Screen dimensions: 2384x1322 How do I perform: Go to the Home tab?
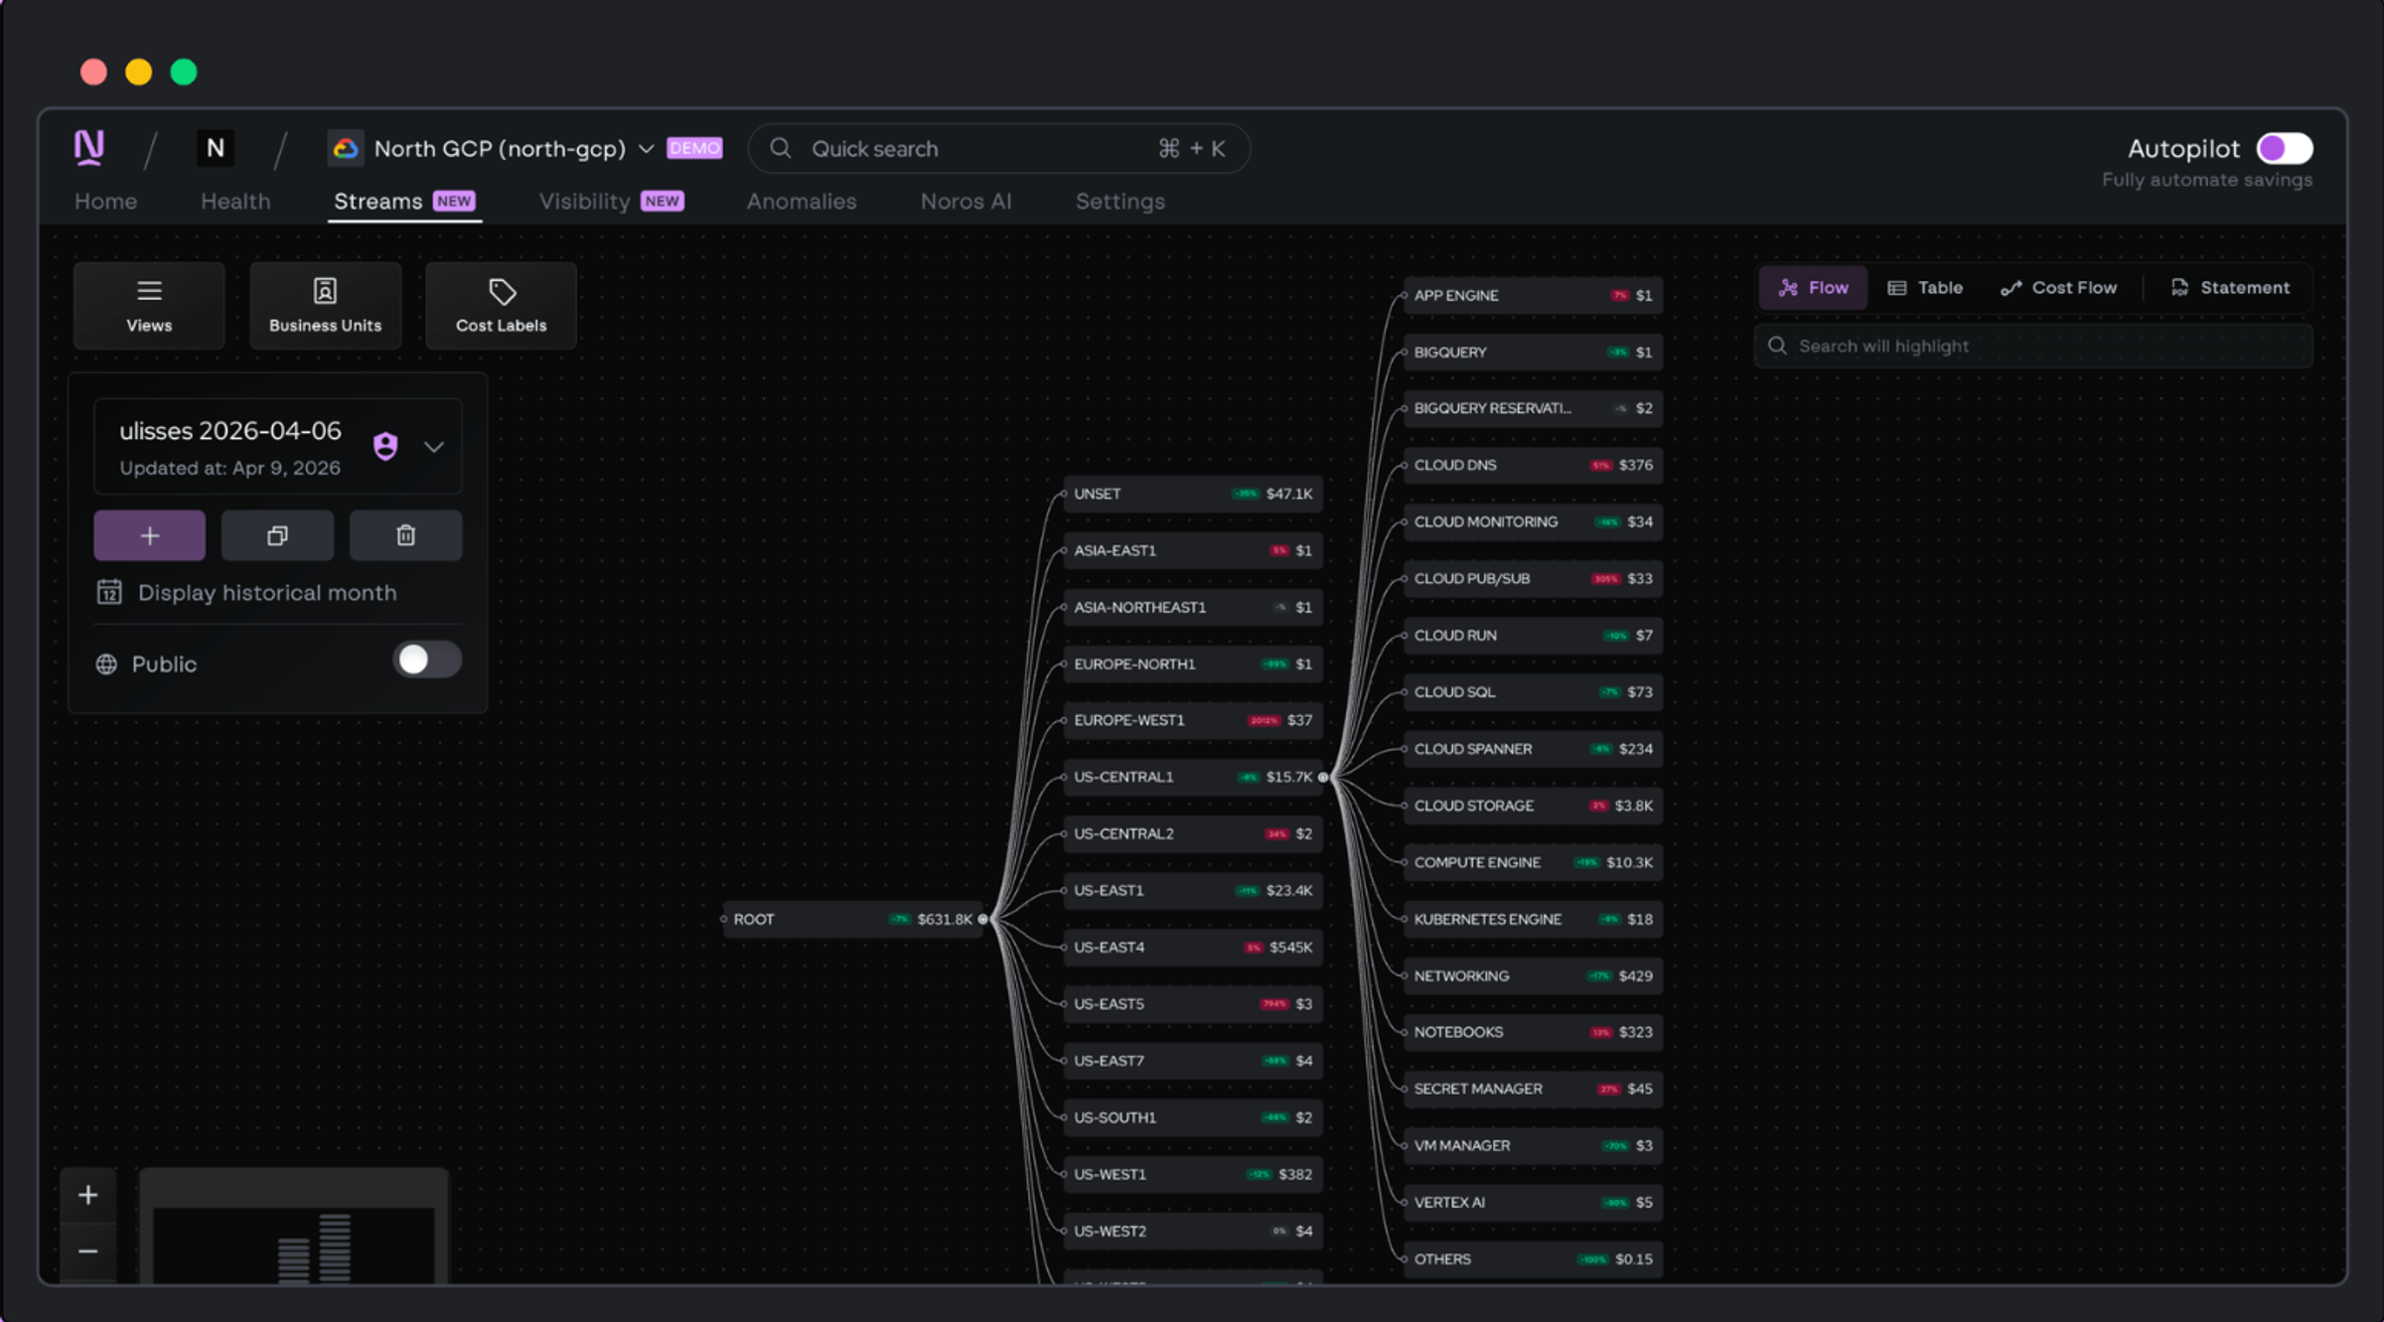[x=106, y=201]
